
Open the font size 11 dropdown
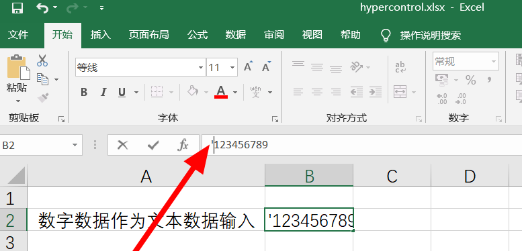coord(232,68)
